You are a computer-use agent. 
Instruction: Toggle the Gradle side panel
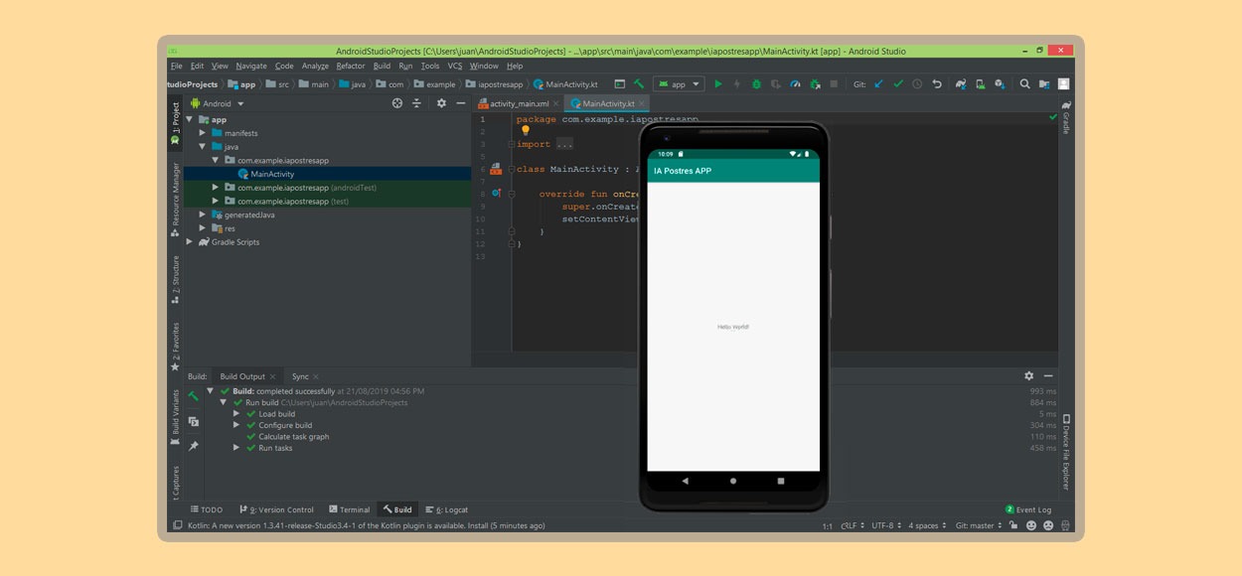tap(1066, 117)
